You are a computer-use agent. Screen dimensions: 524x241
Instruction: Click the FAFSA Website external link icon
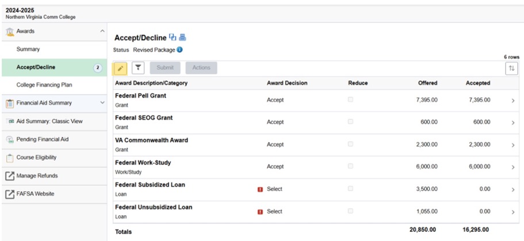pyautogui.click(x=10, y=194)
